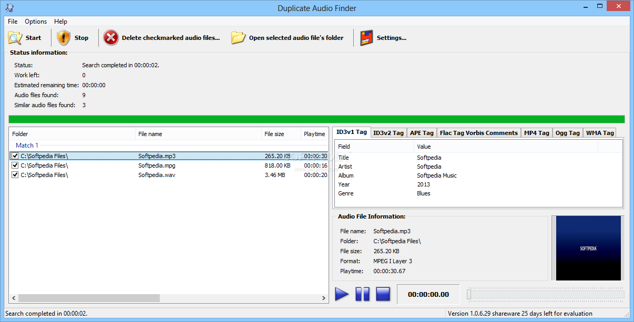Click the horizontal scrollbar thumb in file list
The image size is (634, 322).
(x=89, y=298)
